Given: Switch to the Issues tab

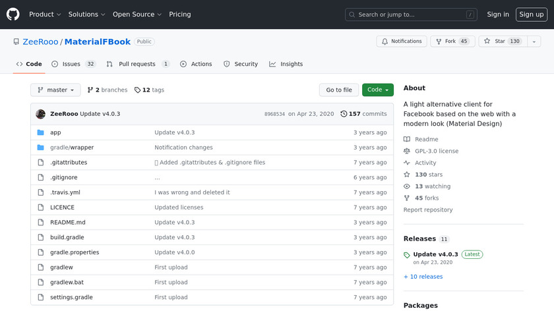Looking at the screenshot, I should click(73, 64).
